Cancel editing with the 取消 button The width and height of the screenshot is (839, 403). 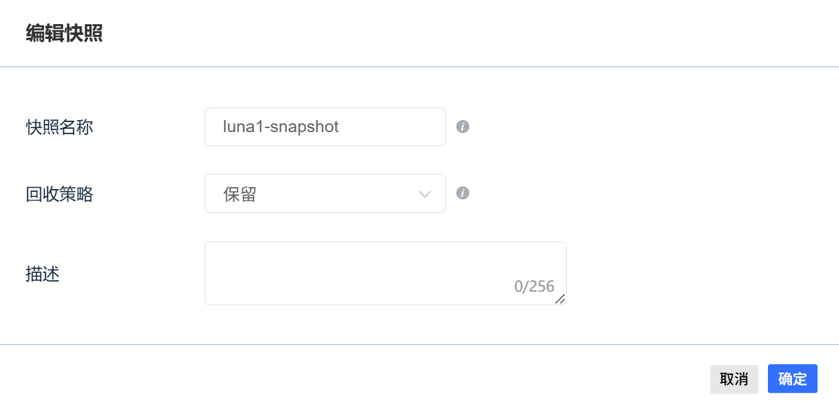[x=734, y=379]
